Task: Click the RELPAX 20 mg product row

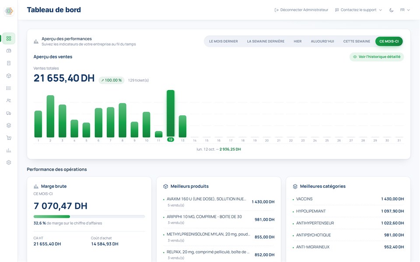Action: [x=219, y=255]
